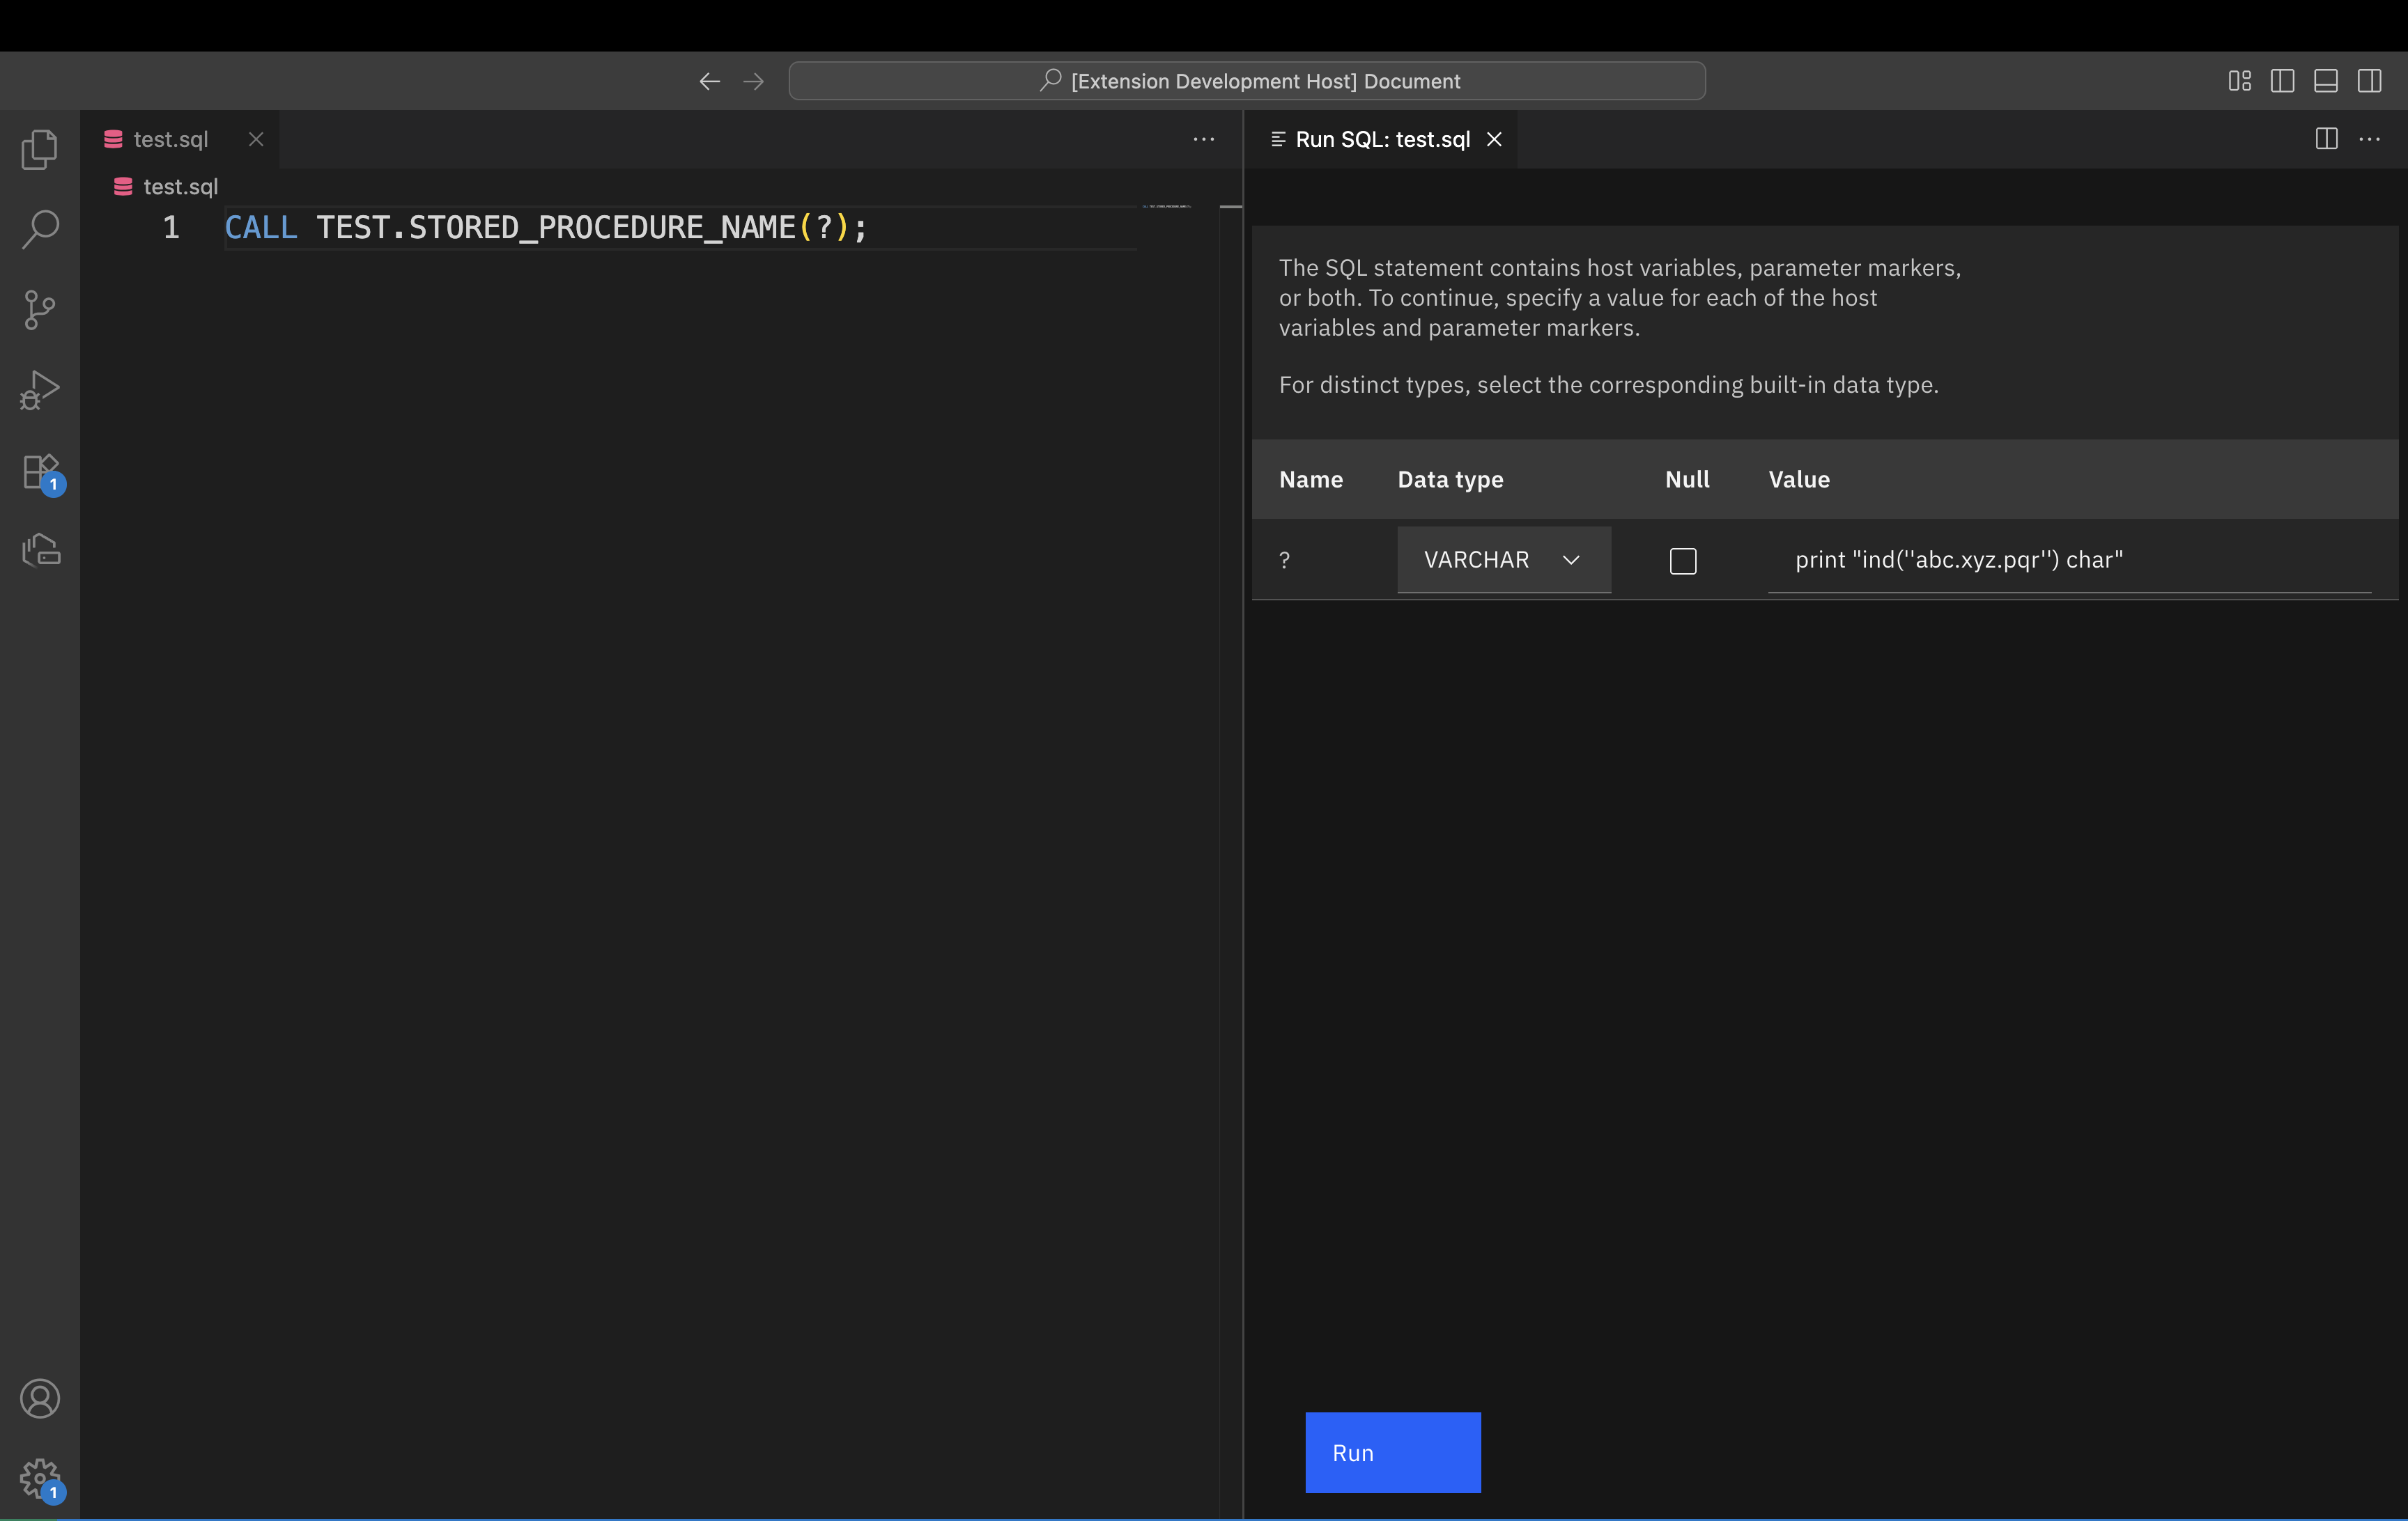
Task: Click the Run button
Action: click(1393, 1452)
